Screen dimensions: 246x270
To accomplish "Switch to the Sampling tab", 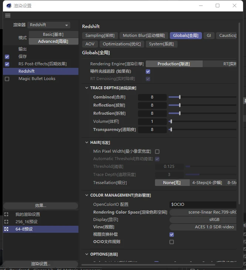I will click(x=100, y=35).
